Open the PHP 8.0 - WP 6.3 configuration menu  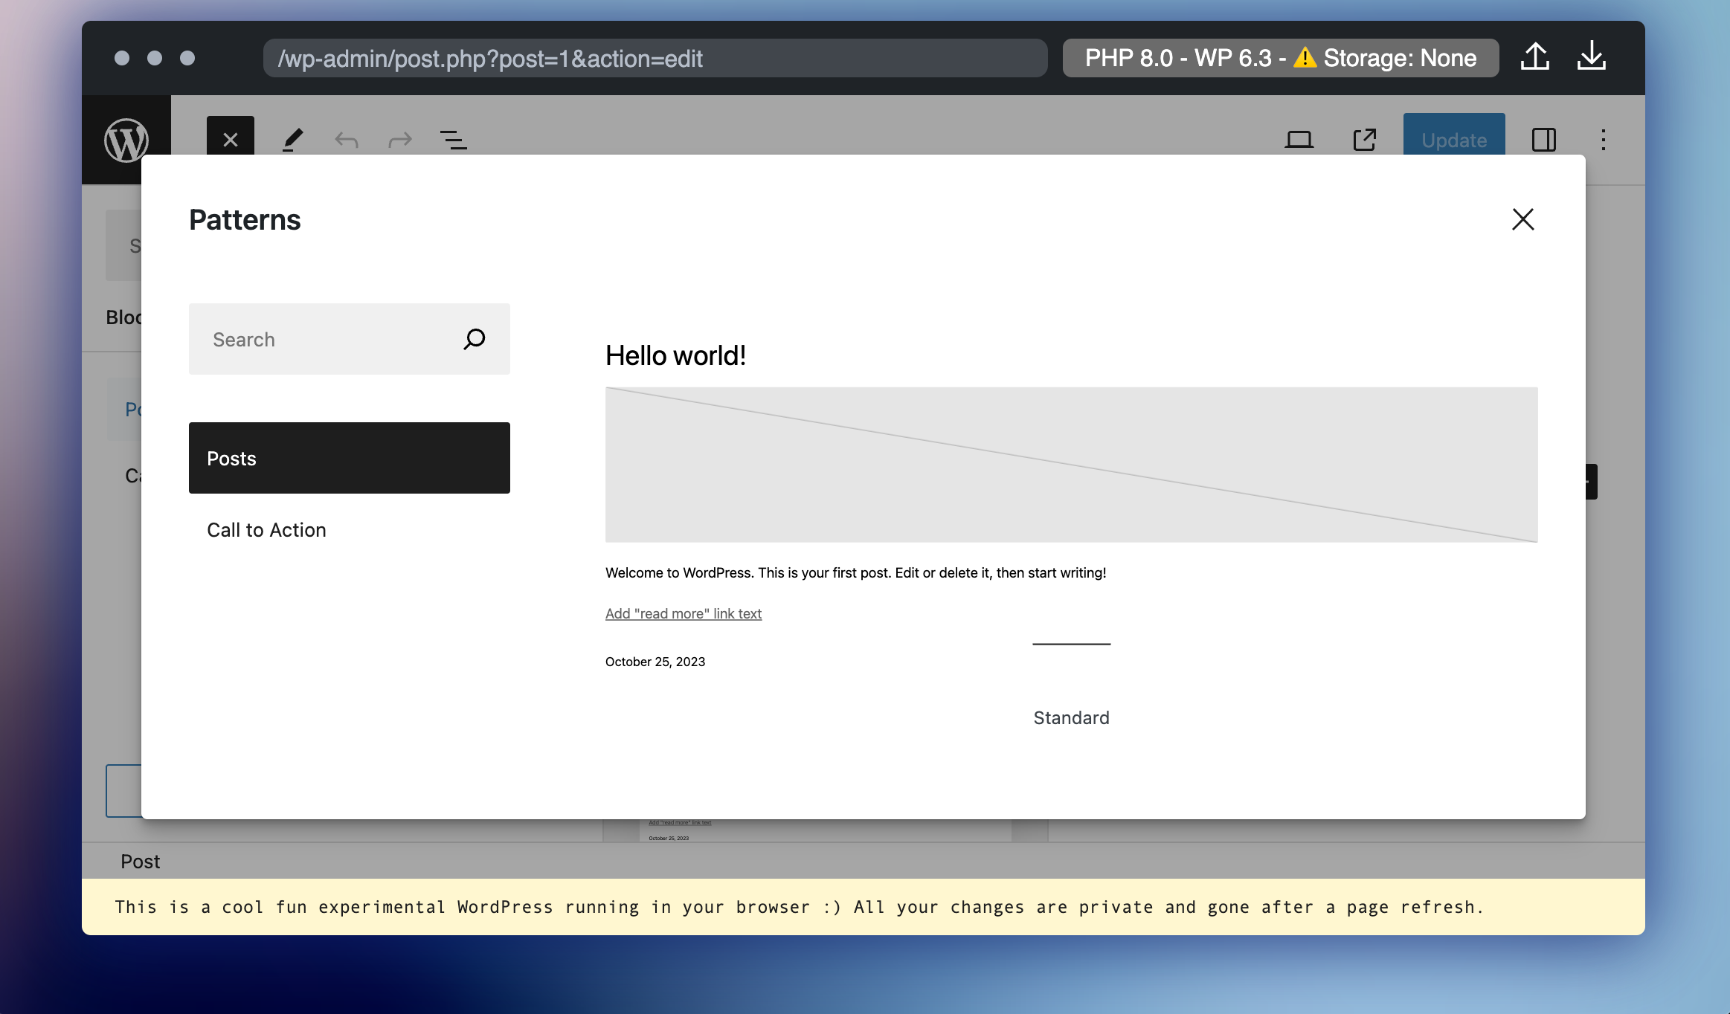pos(1281,57)
